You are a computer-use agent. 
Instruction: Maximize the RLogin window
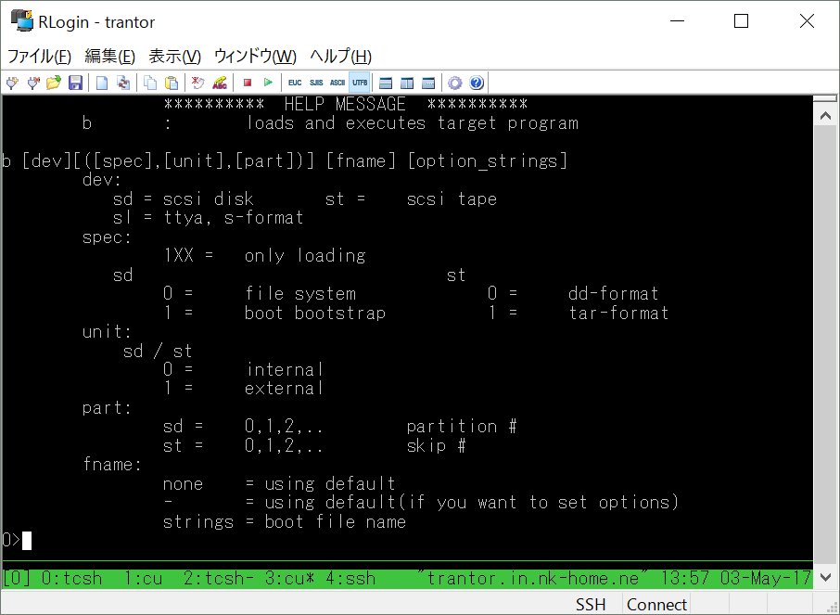[741, 21]
